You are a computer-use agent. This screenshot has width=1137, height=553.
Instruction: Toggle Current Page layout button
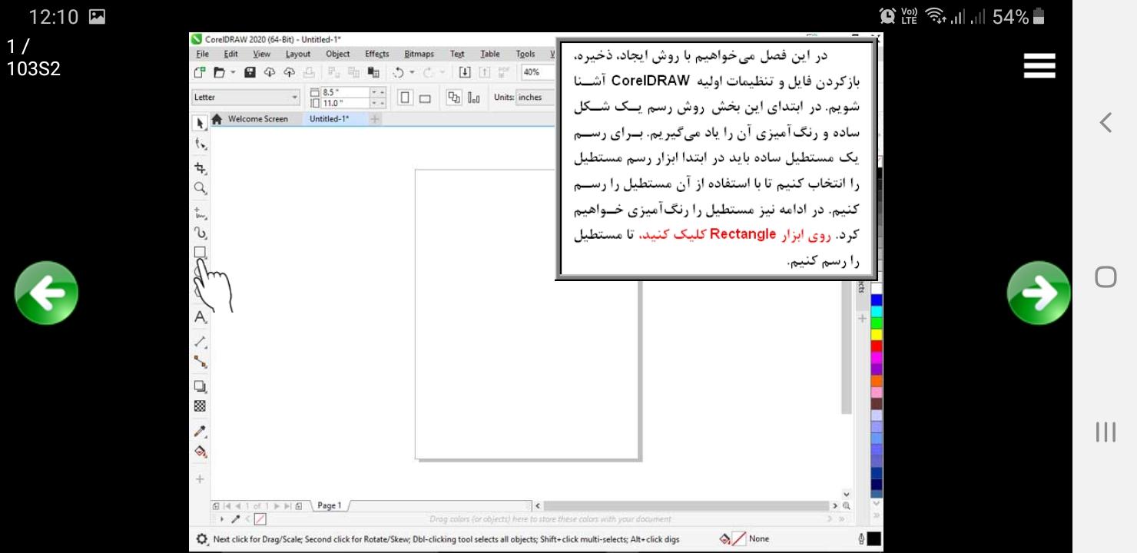[472, 98]
